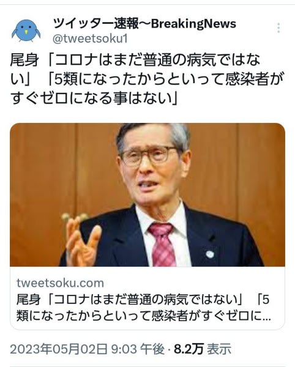Click the tweetsoku.com domain link
This screenshot has width=295, height=367.
60,283
